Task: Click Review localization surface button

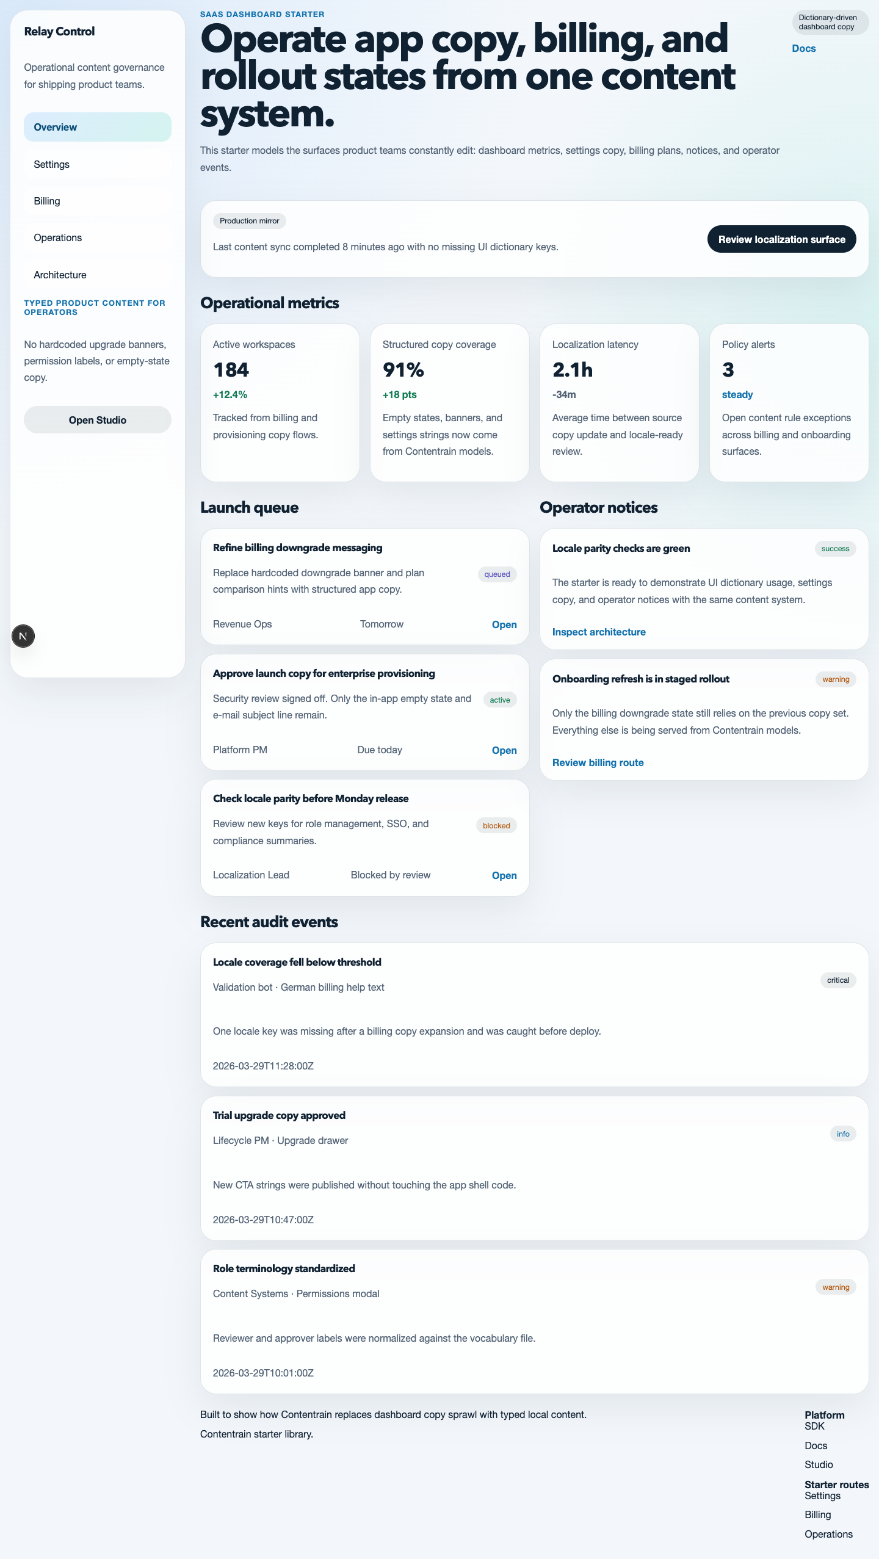Action: click(x=781, y=239)
